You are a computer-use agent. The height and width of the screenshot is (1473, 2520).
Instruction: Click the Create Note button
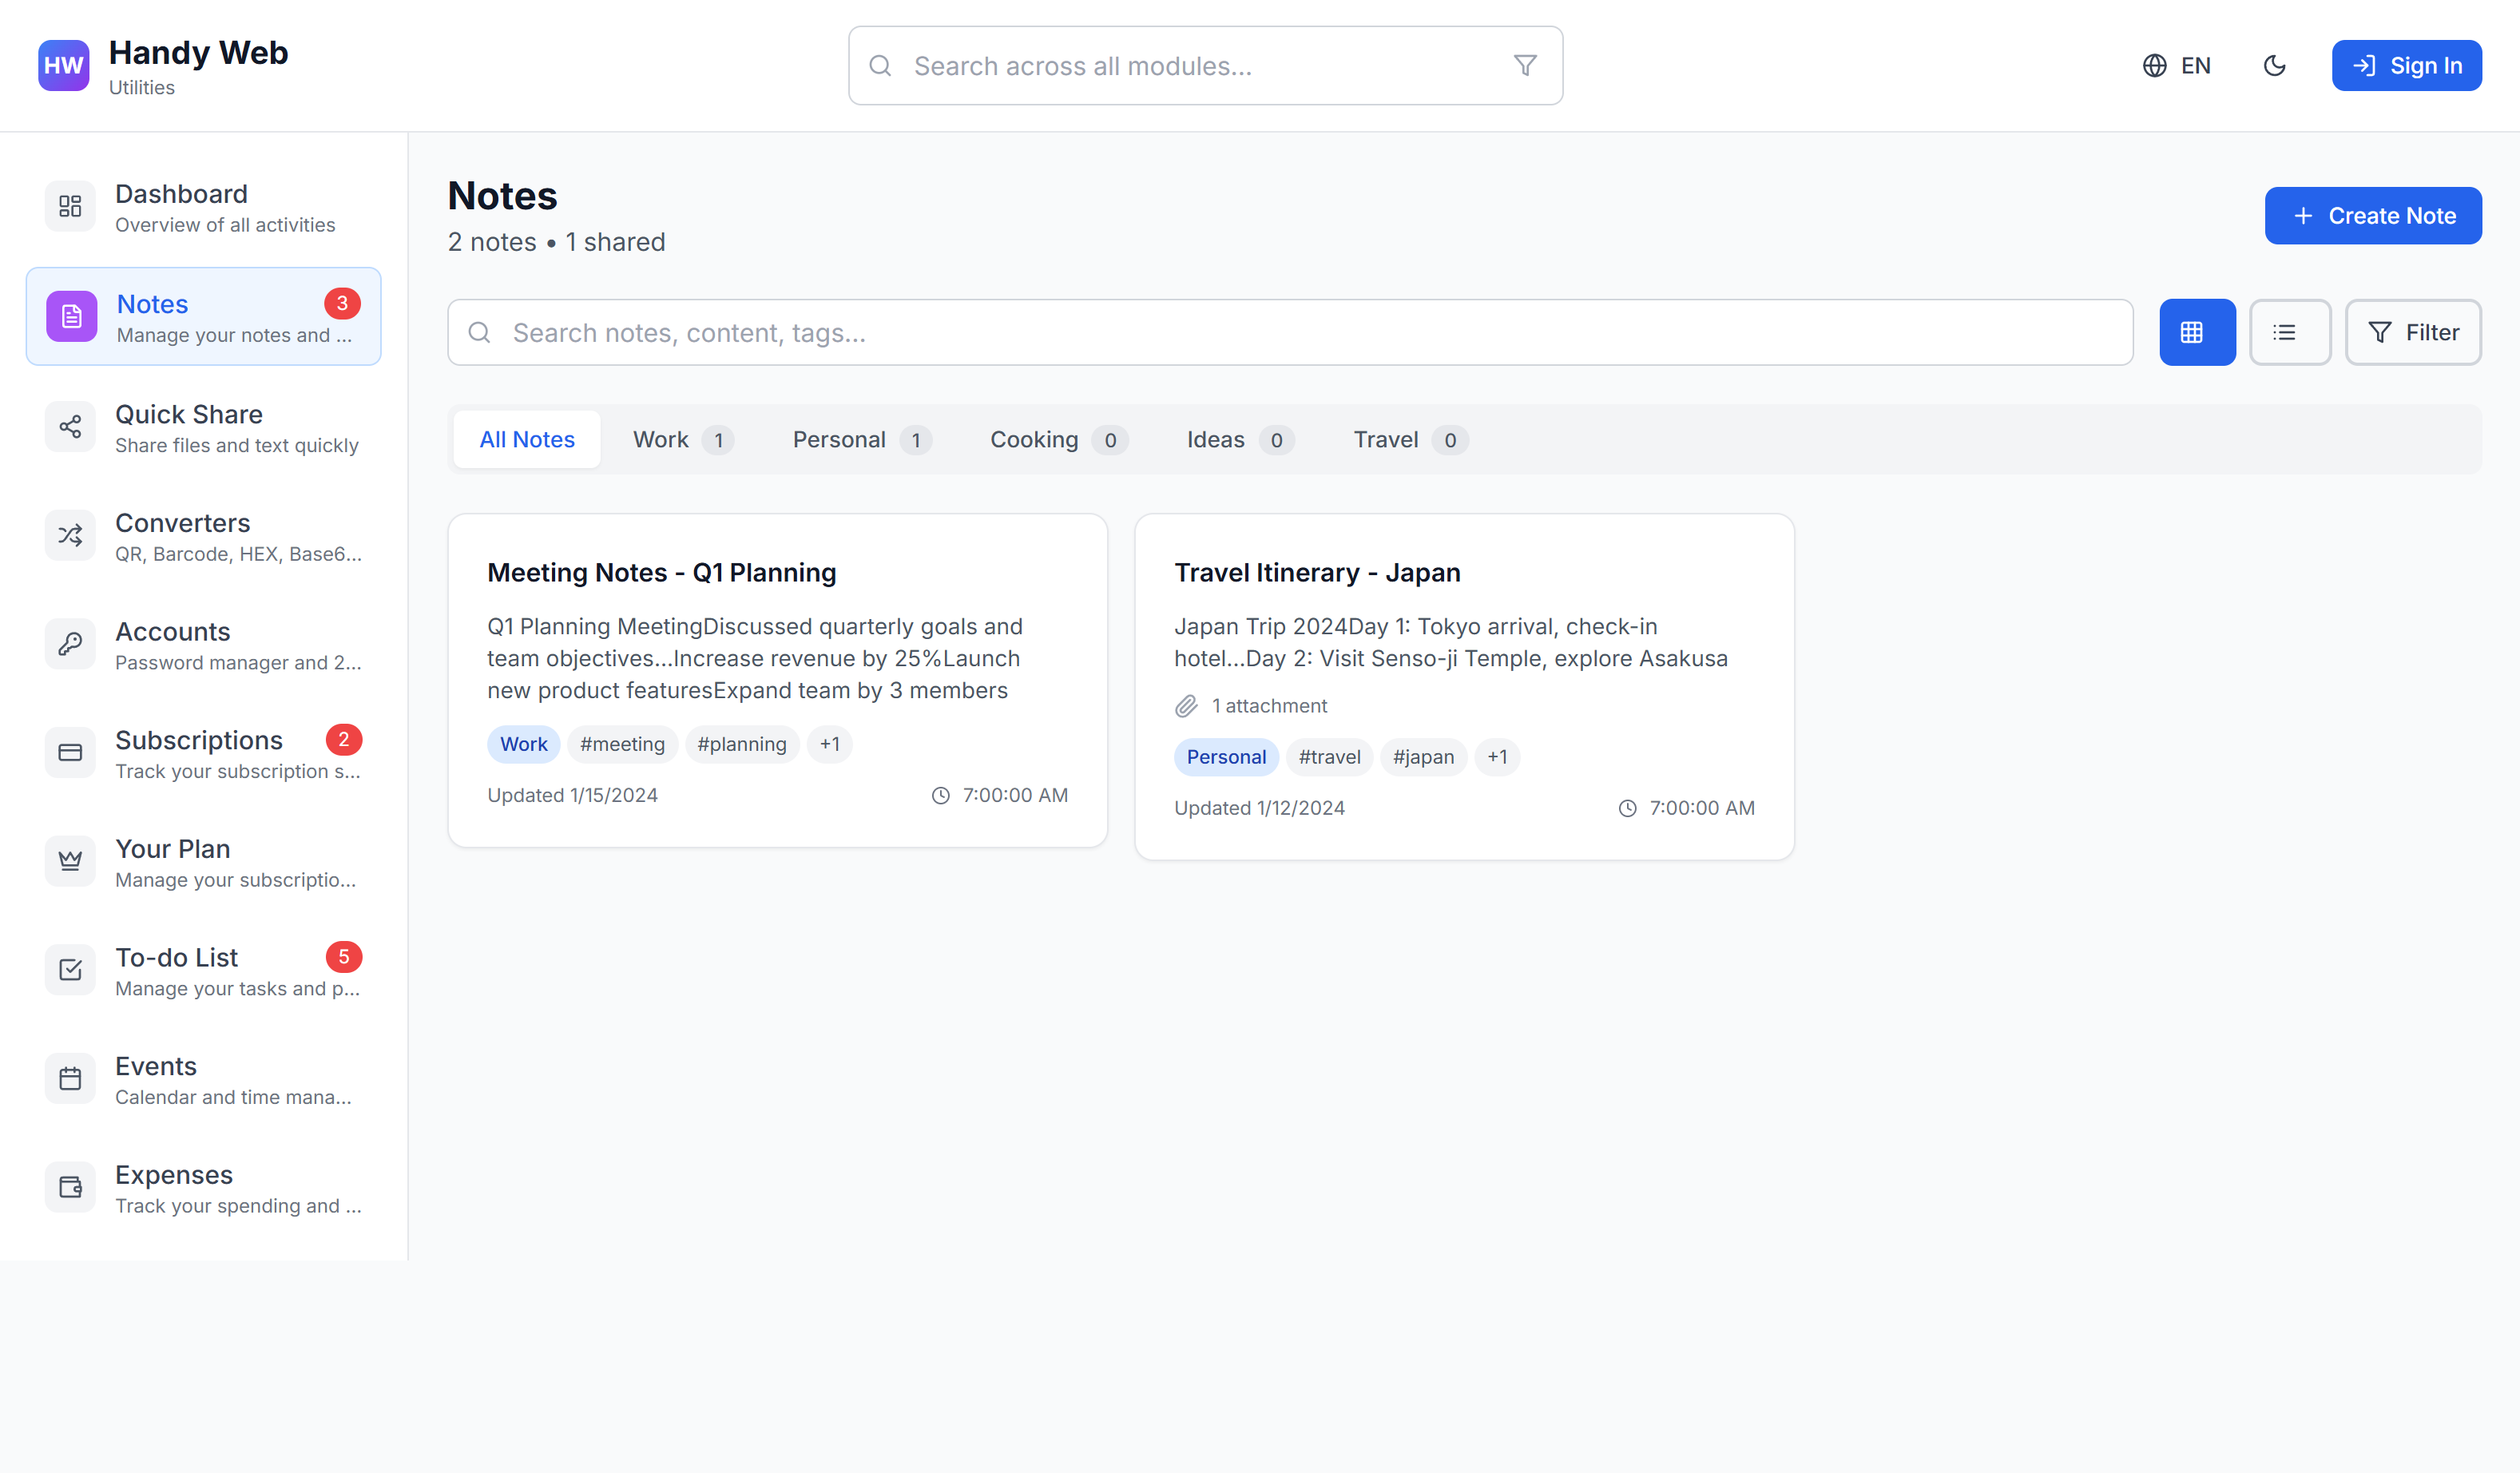(x=2372, y=216)
